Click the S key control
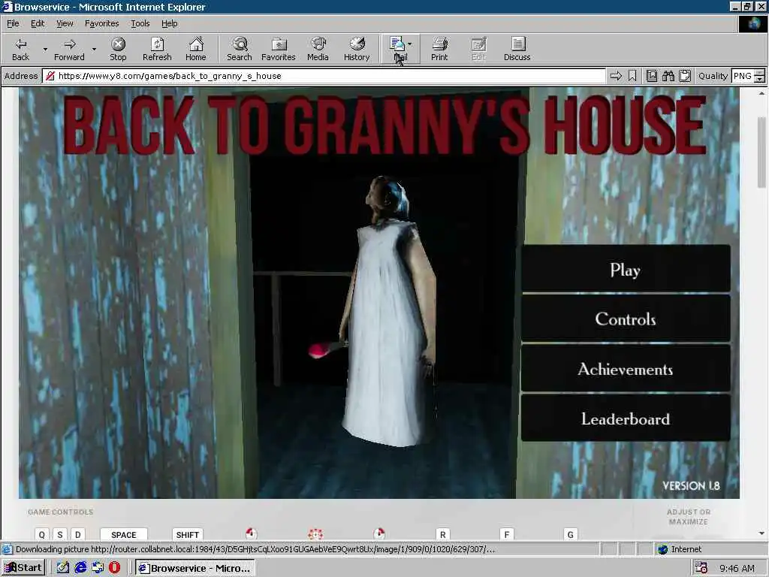The height and width of the screenshot is (577, 769). (x=60, y=534)
